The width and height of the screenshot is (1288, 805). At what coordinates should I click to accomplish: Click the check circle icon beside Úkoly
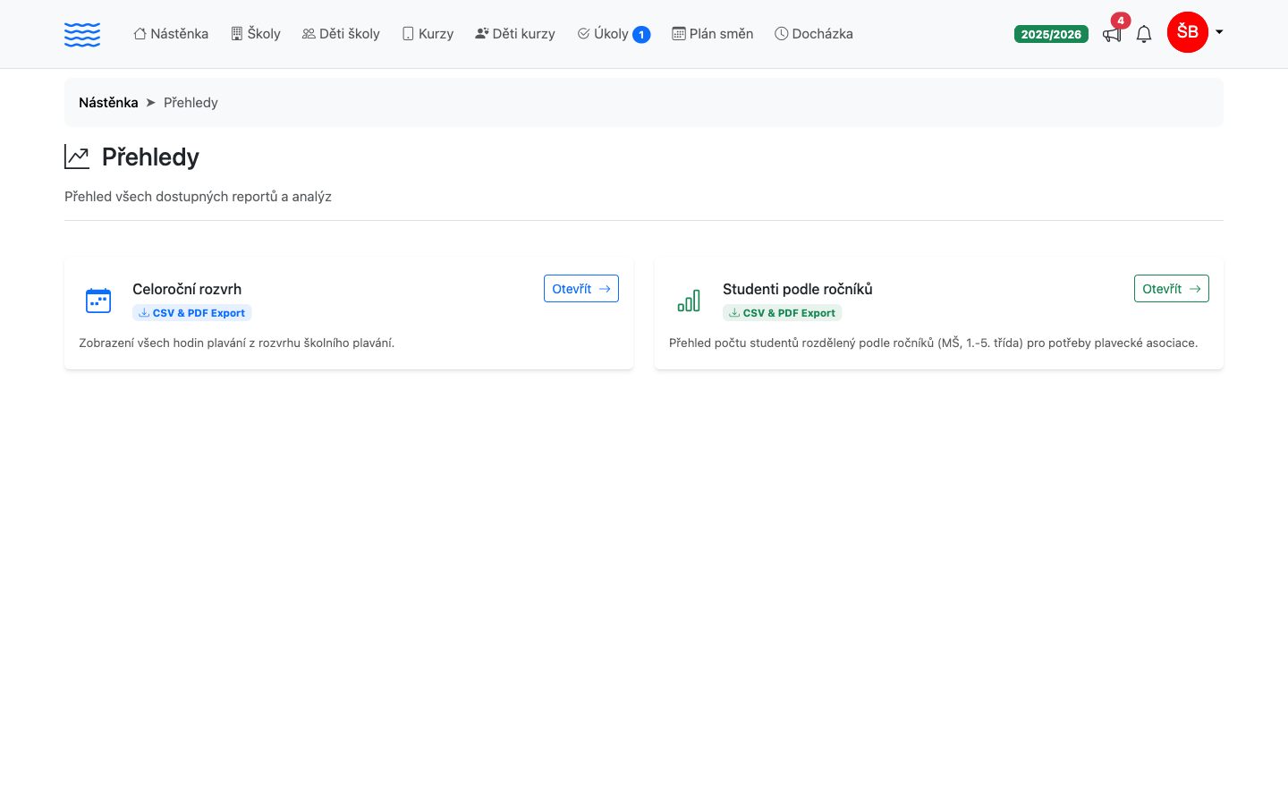coord(584,34)
